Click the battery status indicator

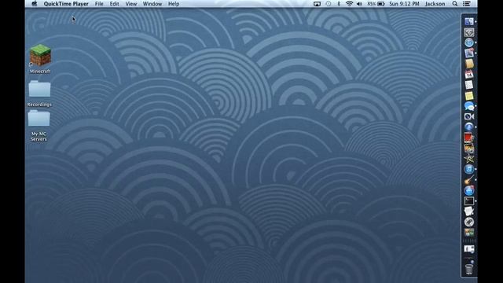point(376,4)
